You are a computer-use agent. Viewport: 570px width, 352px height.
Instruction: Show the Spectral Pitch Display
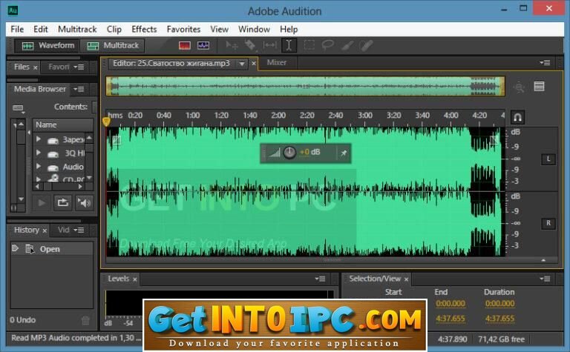tap(203, 46)
